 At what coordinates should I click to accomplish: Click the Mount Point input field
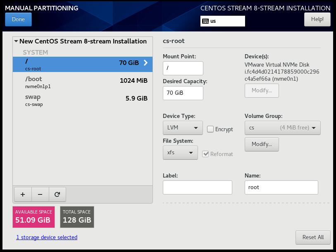pos(183,68)
